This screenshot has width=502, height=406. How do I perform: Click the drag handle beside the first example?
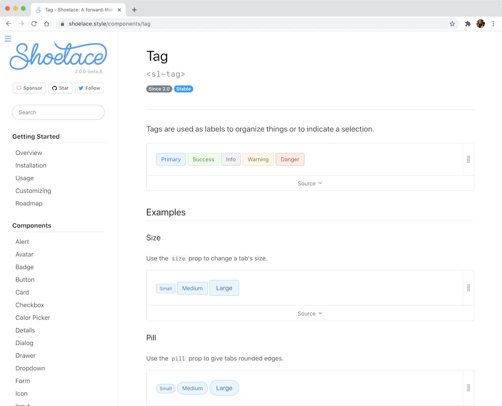469,159
